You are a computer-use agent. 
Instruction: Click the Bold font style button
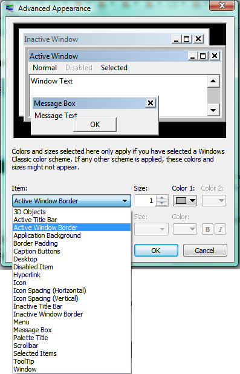tap(207, 229)
